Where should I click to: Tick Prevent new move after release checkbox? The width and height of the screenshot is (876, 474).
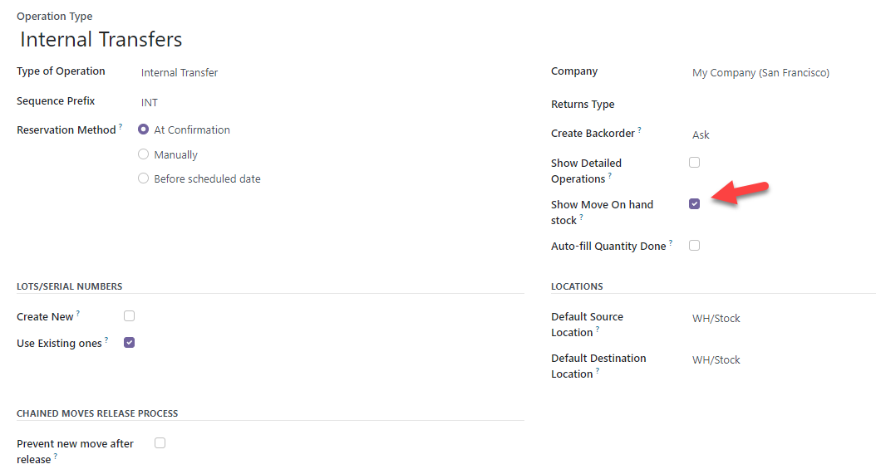(x=160, y=443)
